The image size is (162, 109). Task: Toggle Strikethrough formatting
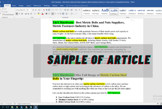coord(26,14)
